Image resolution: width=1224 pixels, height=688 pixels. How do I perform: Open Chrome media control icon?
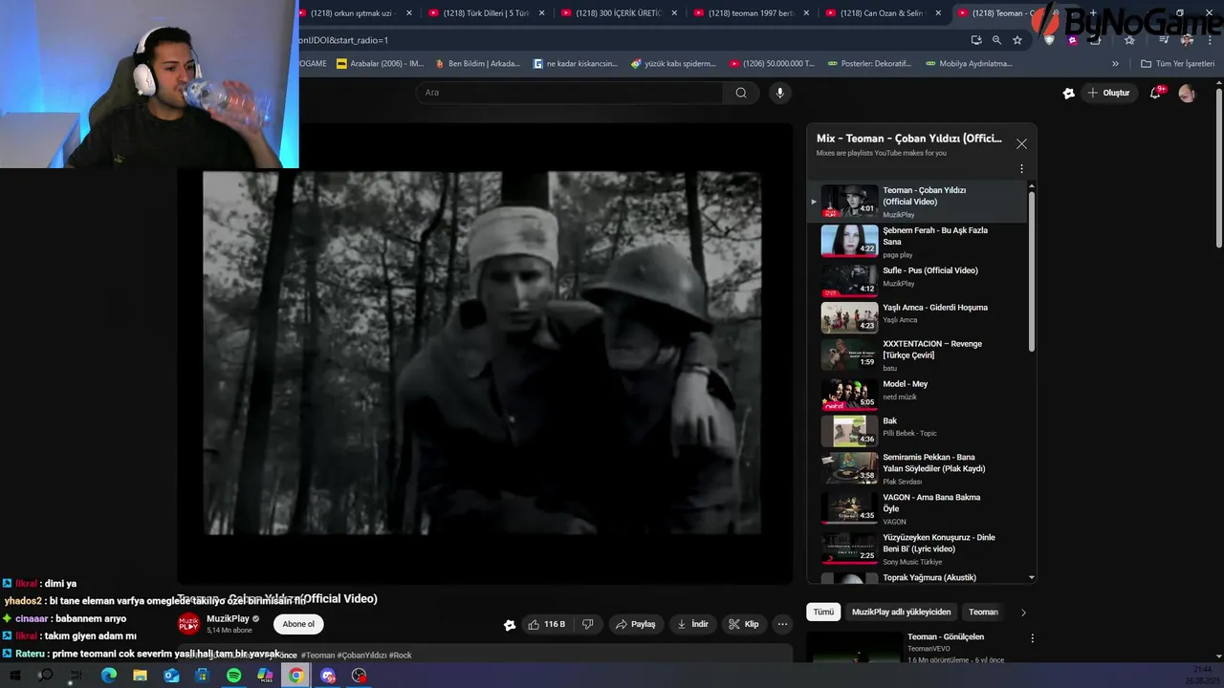[x=1164, y=40]
